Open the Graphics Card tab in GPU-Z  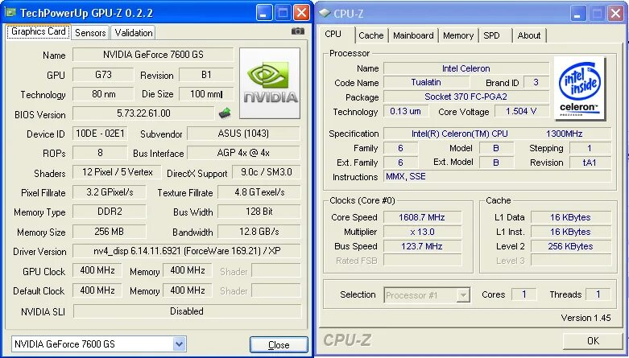tap(38, 32)
